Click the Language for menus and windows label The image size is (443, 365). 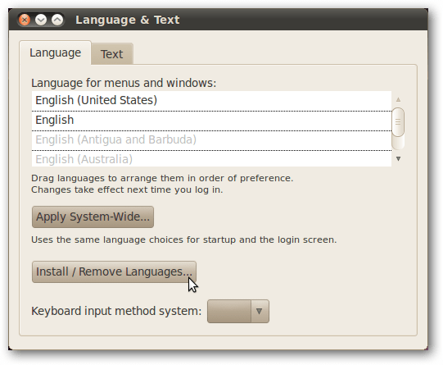pyautogui.click(x=124, y=83)
